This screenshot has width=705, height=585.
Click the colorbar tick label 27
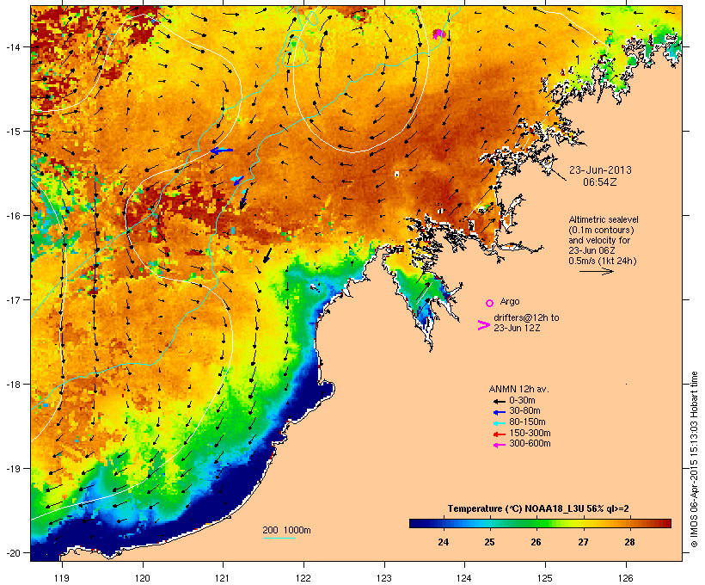point(583,542)
